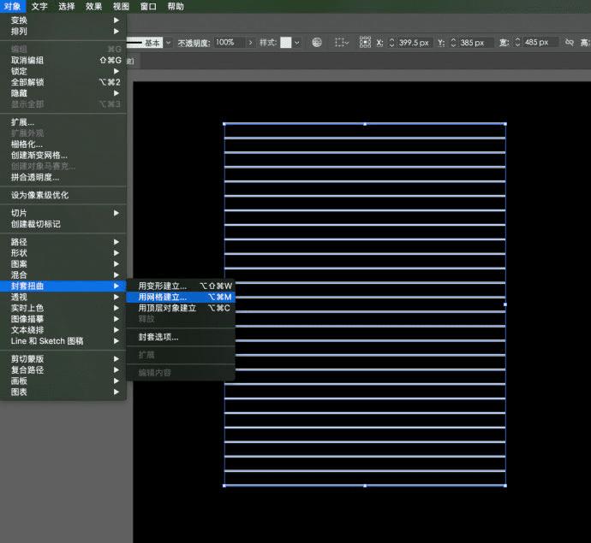This screenshot has height=543, width=591.
Task: Open the 文字 menu in menu bar
Action: coord(39,6)
